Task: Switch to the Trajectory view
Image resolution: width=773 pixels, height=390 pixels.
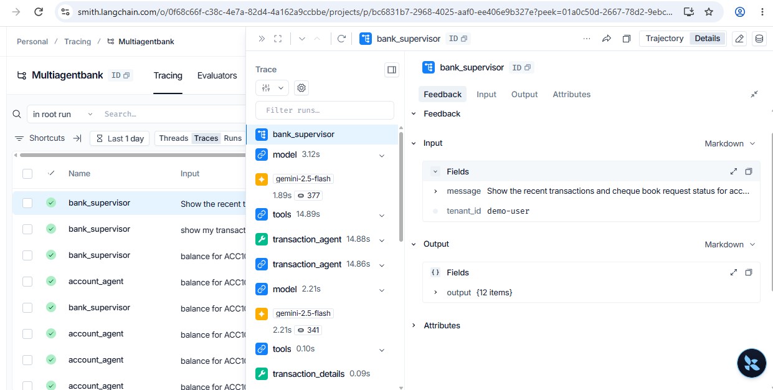Action: tap(665, 39)
